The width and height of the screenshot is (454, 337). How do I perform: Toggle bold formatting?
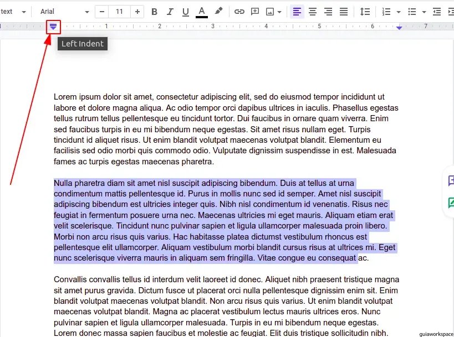[x=154, y=12]
